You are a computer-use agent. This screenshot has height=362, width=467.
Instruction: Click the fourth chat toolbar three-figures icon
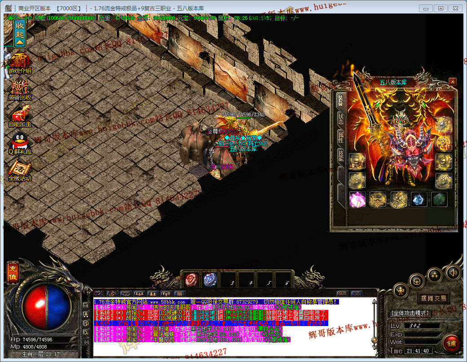point(139,294)
